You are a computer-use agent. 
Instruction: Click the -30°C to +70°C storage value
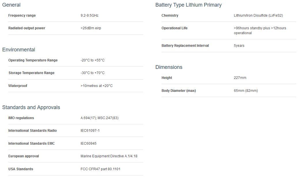tap(92, 73)
